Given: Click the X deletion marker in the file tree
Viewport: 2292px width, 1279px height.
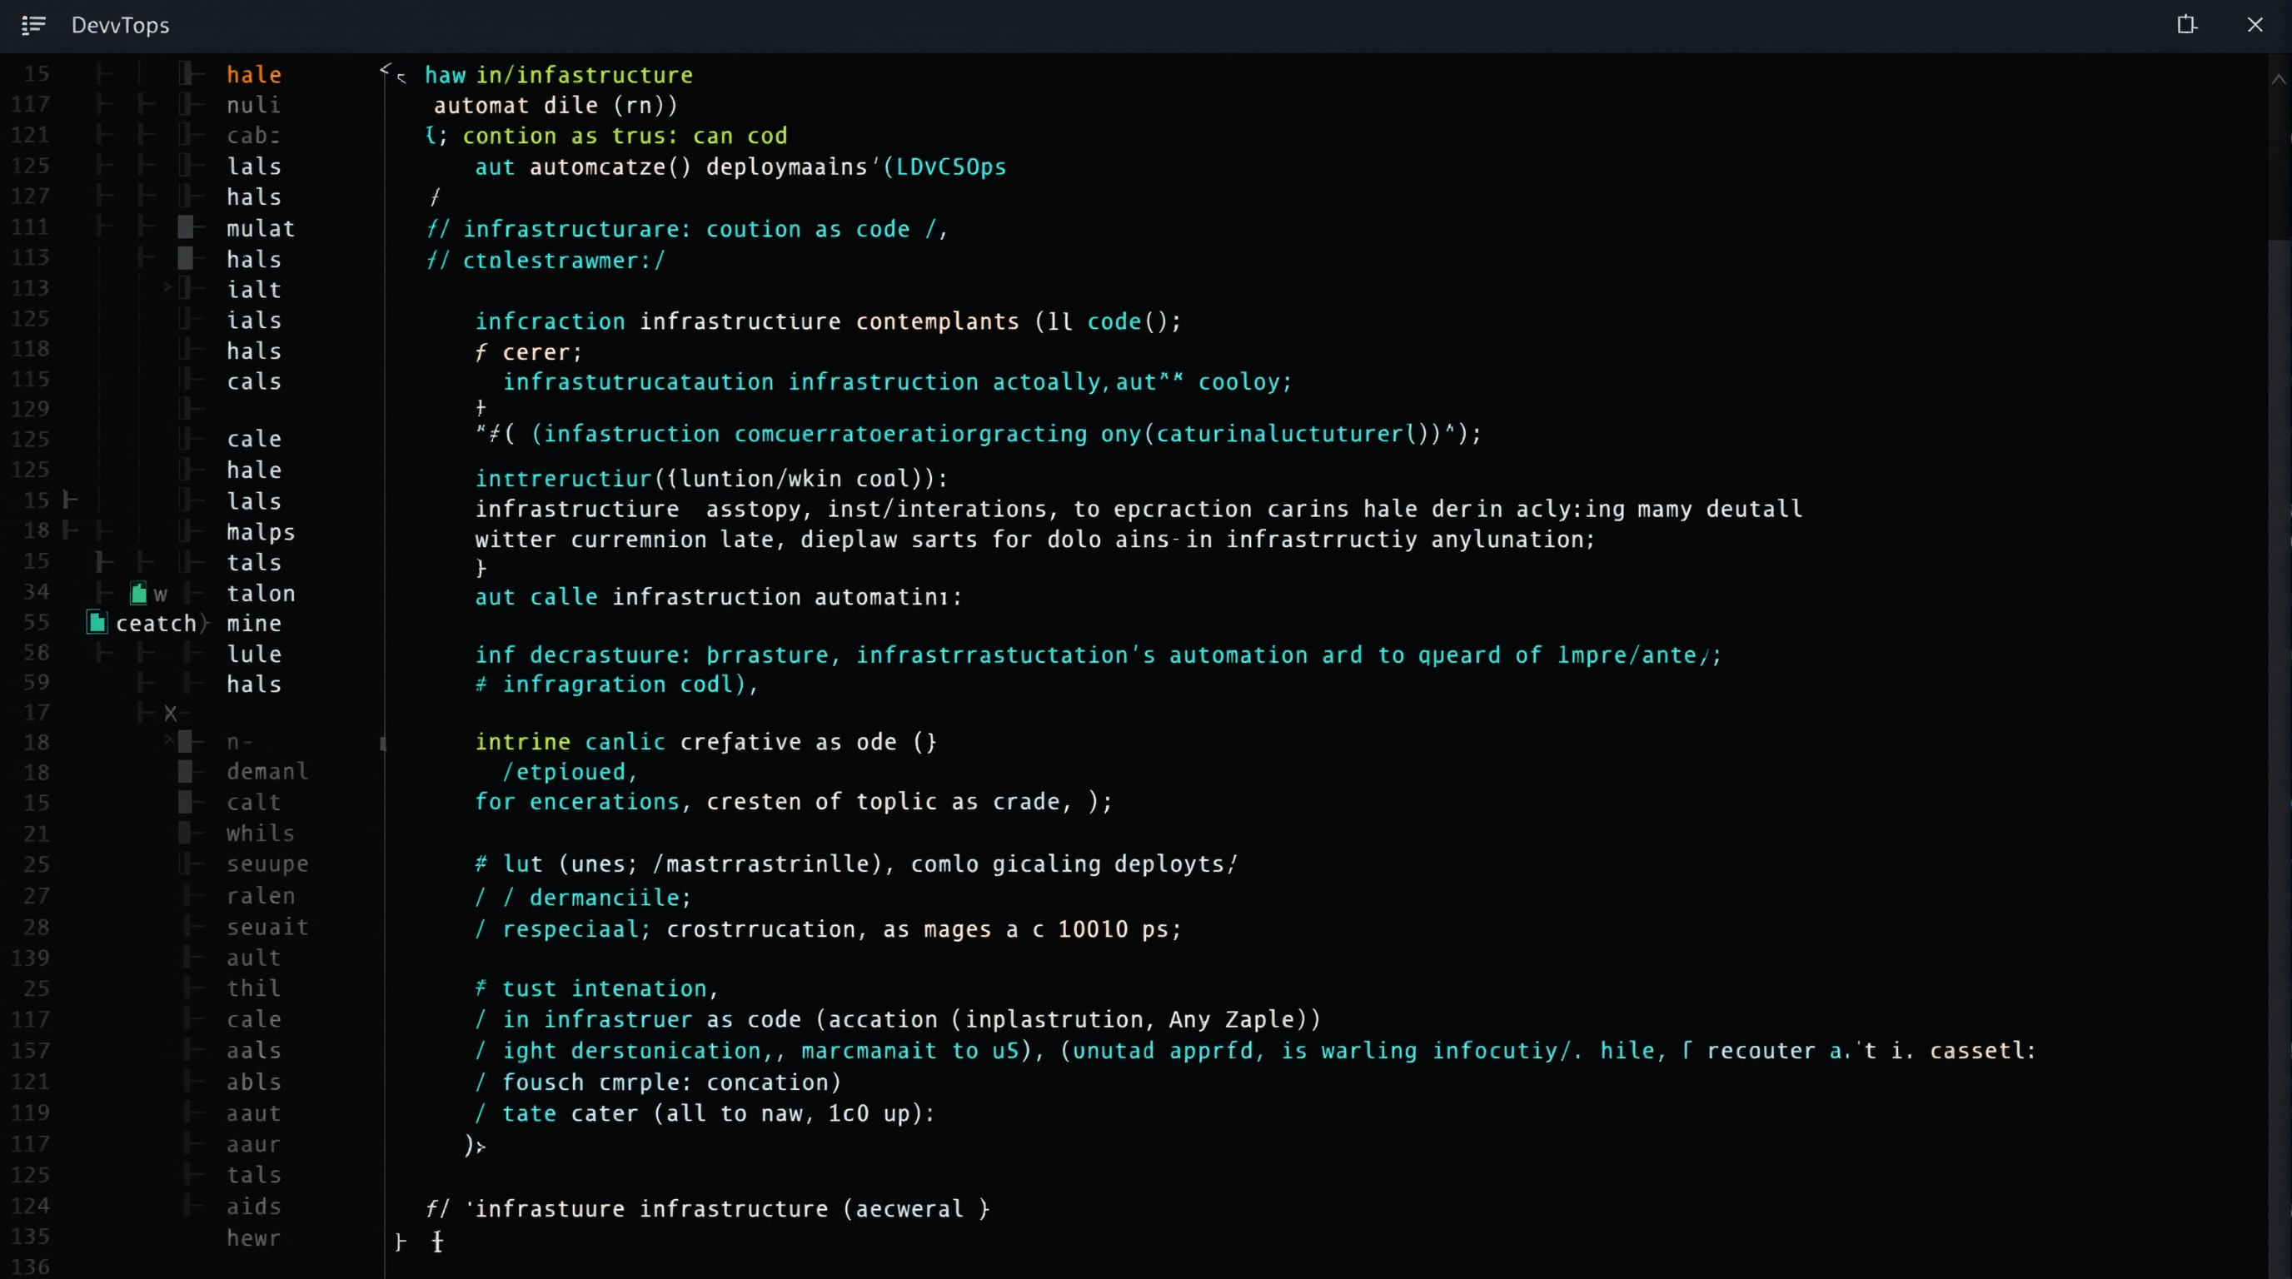Looking at the screenshot, I should coord(172,713).
